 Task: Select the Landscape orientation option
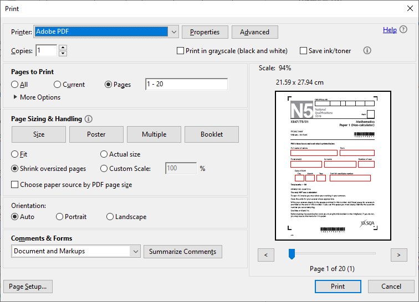[110, 217]
